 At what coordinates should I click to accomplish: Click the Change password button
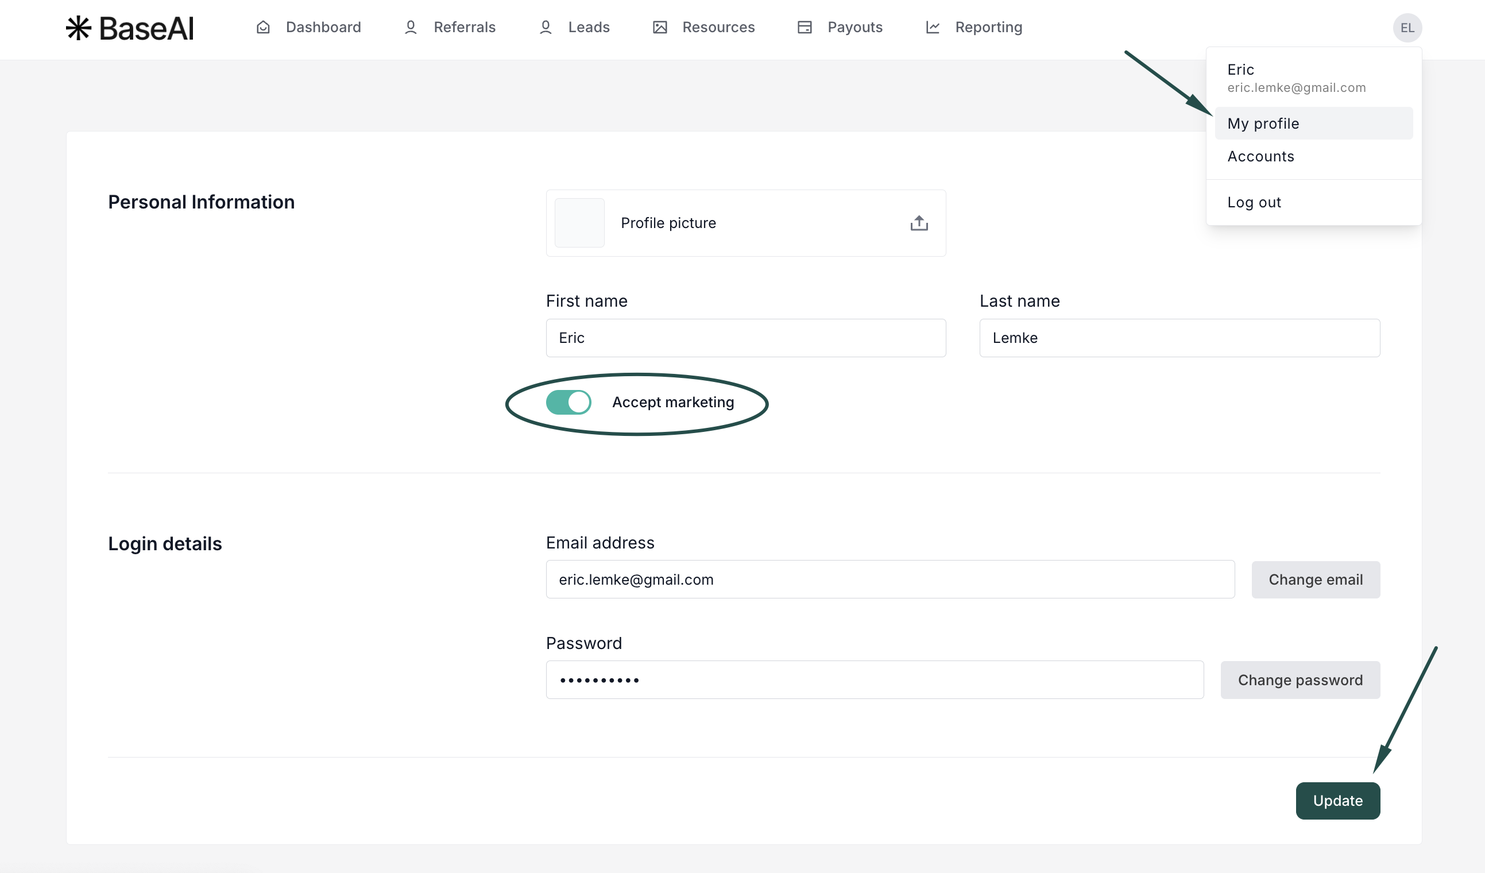(x=1300, y=680)
